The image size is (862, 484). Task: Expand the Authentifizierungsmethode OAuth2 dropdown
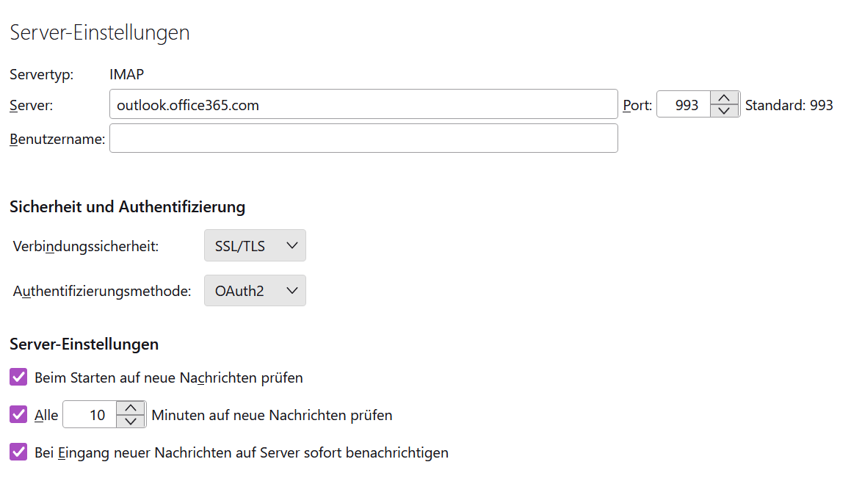coord(255,291)
